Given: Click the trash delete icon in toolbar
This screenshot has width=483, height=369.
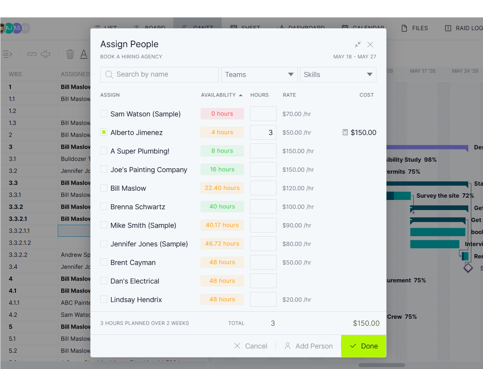Looking at the screenshot, I should pyautogui.click(x=70, y=54).
